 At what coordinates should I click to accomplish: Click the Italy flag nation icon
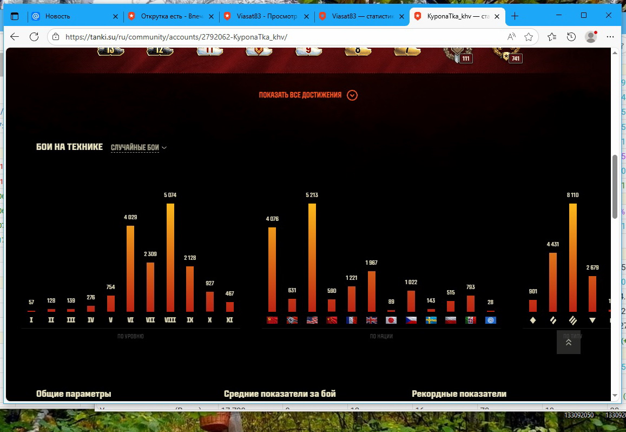click(x=471, y=320)
